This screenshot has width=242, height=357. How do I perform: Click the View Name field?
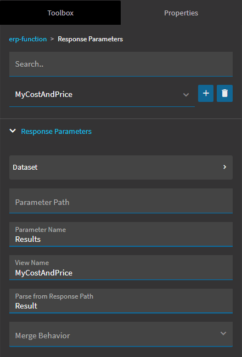(x=121, y=268)
